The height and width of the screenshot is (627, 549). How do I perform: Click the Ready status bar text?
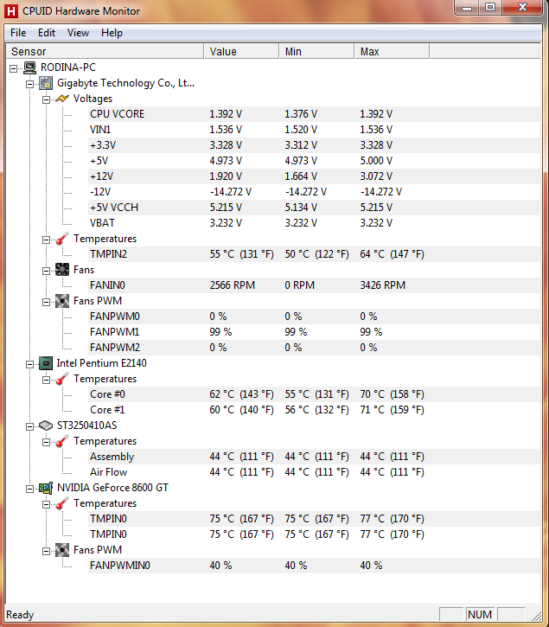point(20,615)
